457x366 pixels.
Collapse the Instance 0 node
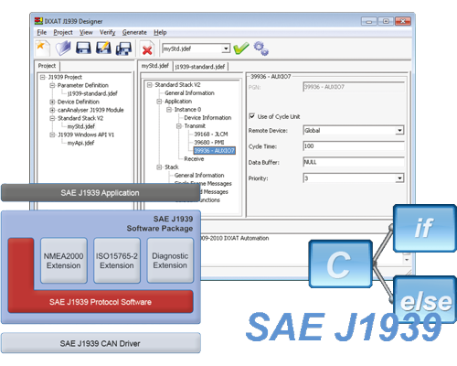coord(169,110)
